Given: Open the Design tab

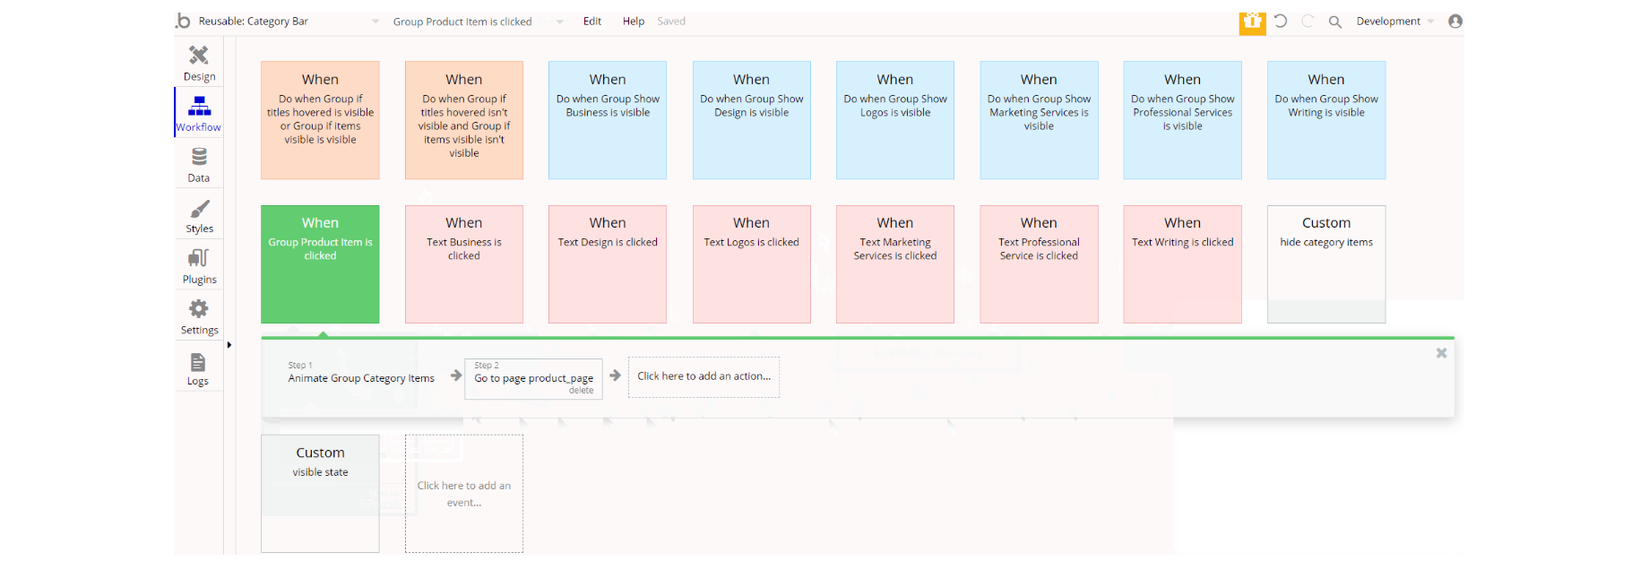Looking at the screenshot, I should coord(199,63).
